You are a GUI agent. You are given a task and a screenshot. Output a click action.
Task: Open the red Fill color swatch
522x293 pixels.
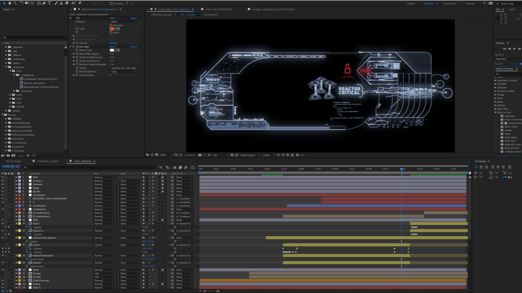(x=112, y=29)
